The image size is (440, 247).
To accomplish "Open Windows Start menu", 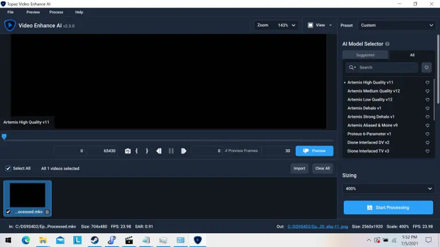I will click(x=8, y=240).
